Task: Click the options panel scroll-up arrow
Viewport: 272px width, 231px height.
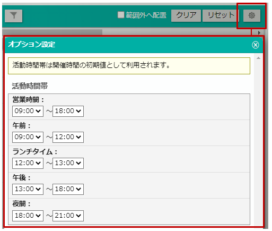Action: (258, 58)
